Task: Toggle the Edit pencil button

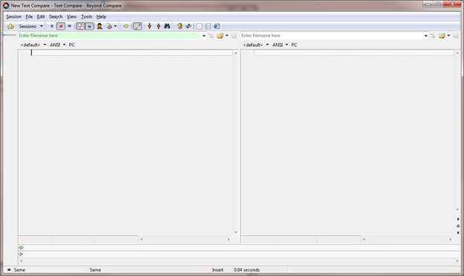Action: [138, 26]
